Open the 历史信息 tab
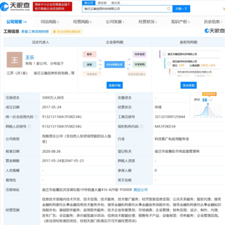The width and height of the screenshot is (225, 225). pyautogui.click(x=213, y=22)
